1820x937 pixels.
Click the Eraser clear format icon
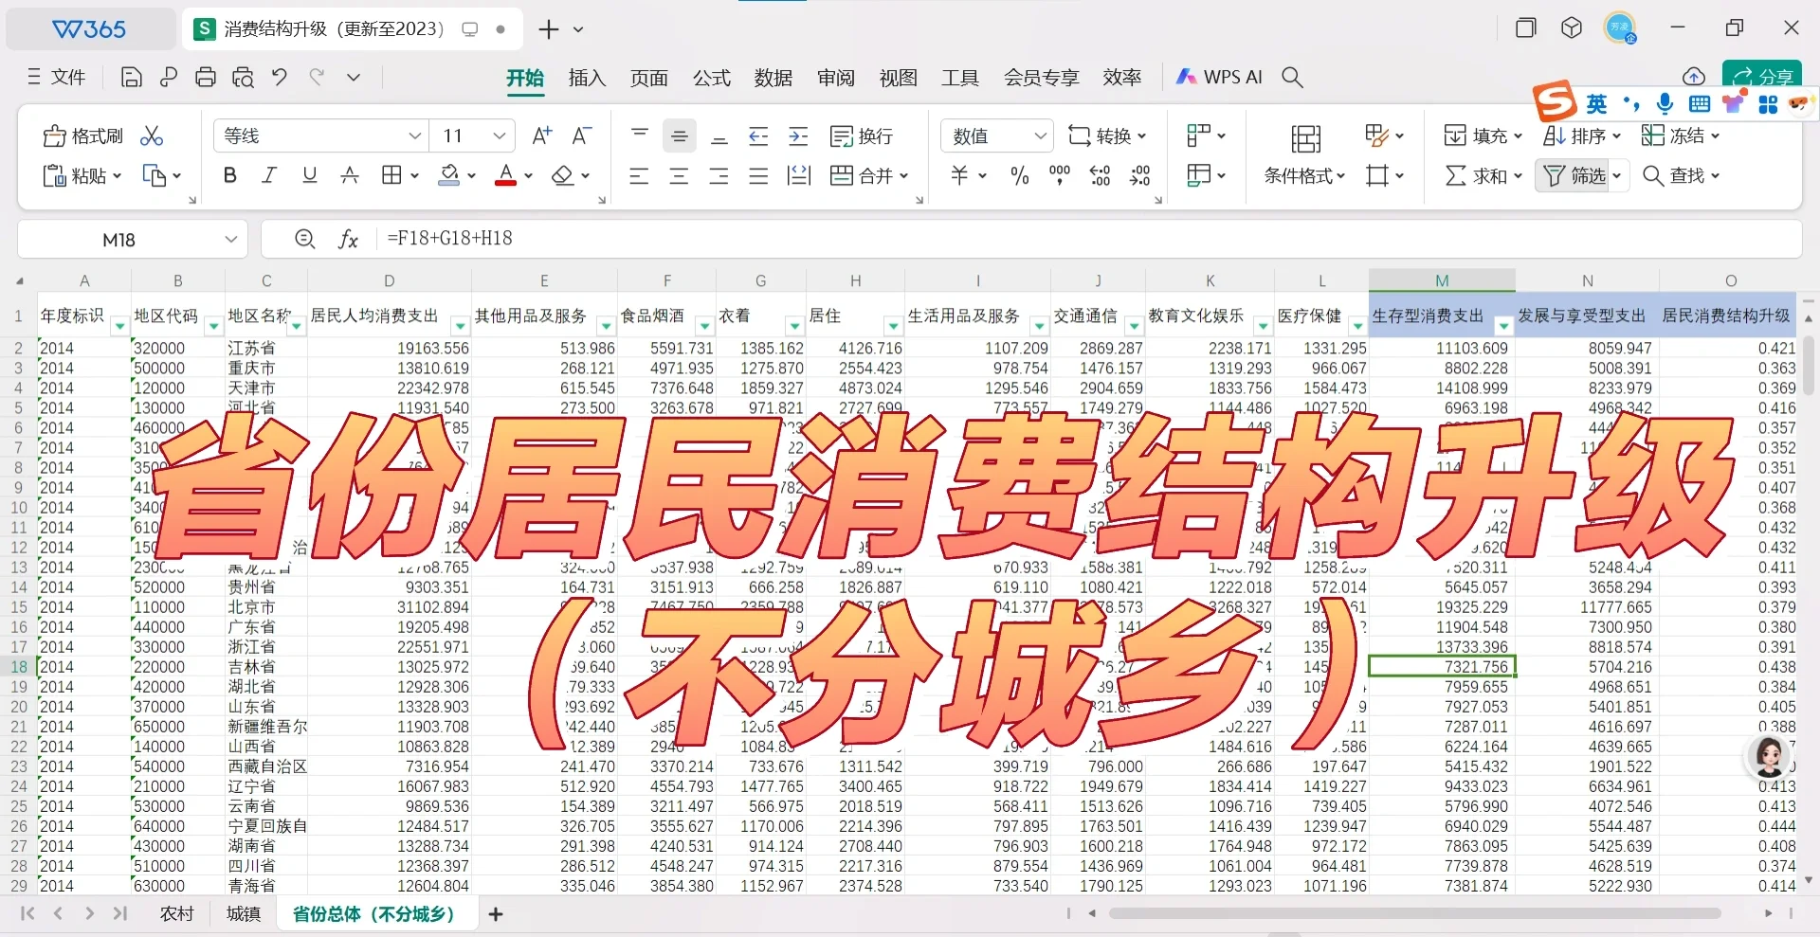pyautogui.click(x=563, y=175)
